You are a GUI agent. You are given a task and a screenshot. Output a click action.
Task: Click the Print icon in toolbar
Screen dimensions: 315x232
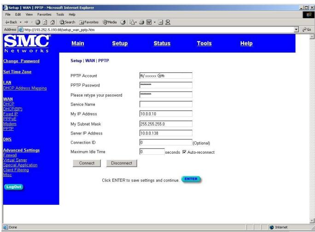point(142,22)
